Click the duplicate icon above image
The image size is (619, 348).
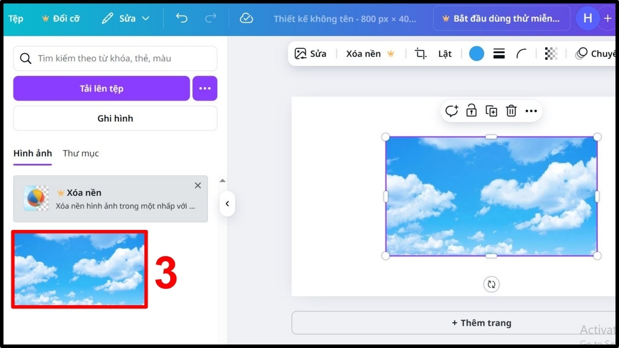[x=492, y=111]
